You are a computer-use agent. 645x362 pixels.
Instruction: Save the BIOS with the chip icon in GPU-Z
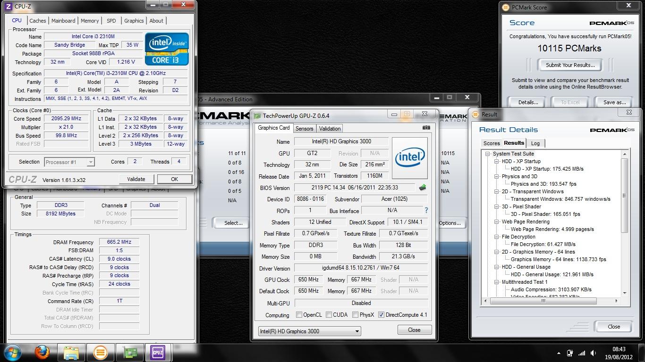(422, 188)
